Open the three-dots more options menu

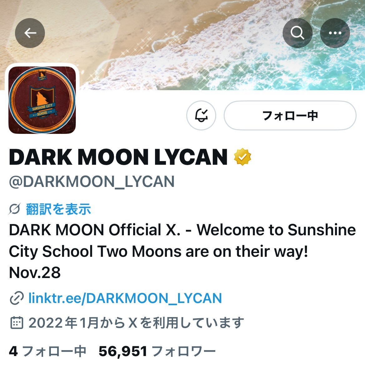click(x=335, y=33)
